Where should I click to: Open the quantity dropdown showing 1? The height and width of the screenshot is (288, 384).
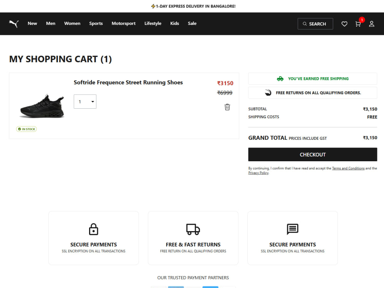[x=85, y=101]
